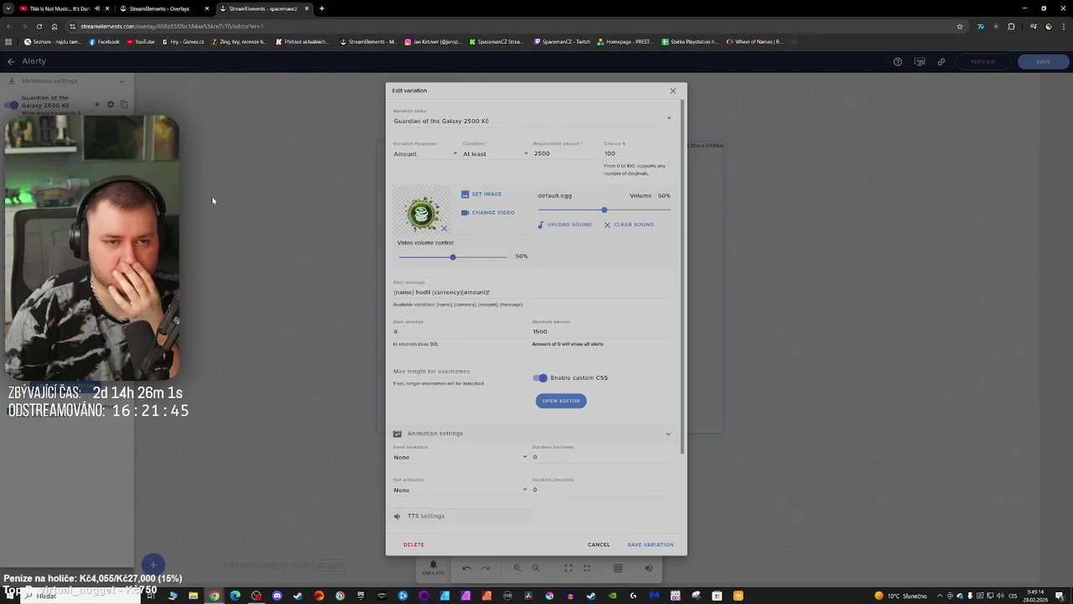Screen dimensions: 1073x604
Task: Click the Redo arrow in bottom toolbar
Action: coord(485,568)
